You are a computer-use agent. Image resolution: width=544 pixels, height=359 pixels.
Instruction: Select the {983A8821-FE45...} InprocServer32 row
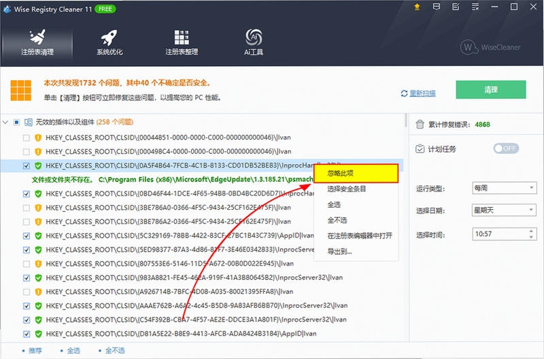202,278
